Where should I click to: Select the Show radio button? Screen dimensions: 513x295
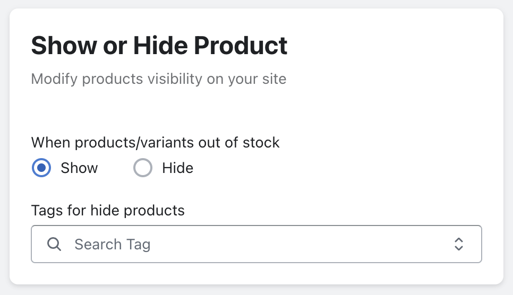(x=41, y=169)
